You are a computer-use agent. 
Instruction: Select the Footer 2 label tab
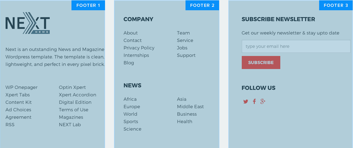coord(202,5)
